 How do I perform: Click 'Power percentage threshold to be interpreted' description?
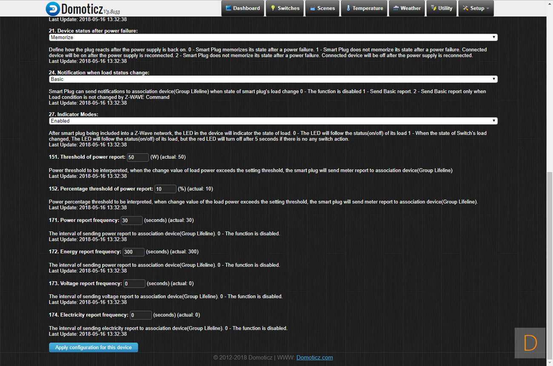pos(263,202)
